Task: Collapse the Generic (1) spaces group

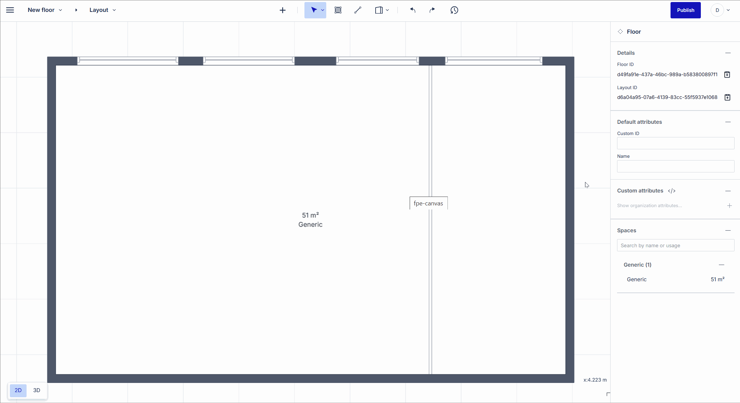Action: (x=722, y=265)
